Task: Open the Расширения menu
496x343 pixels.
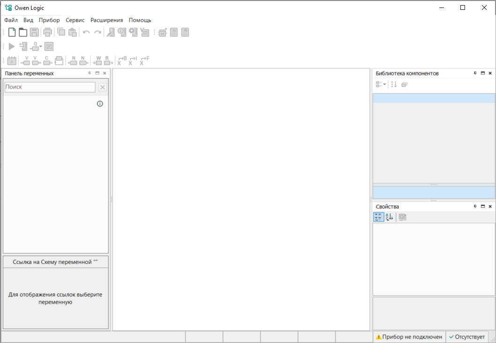Action: pos(106,20)
